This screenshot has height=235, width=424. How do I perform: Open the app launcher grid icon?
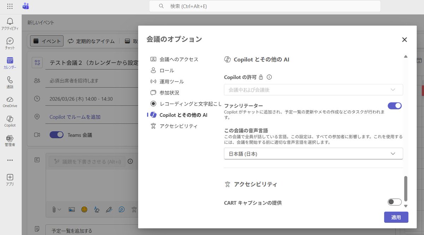[10, 6]
